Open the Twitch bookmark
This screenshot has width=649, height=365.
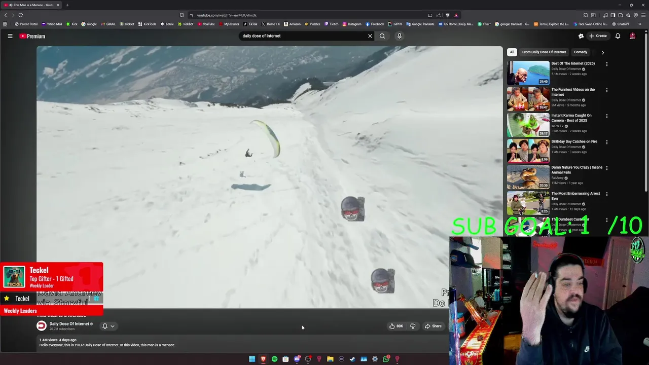[331, 24]
